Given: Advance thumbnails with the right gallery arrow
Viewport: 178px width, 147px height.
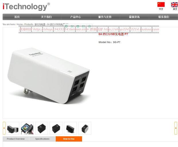Looking at the screenshot, I should (176, 128).
